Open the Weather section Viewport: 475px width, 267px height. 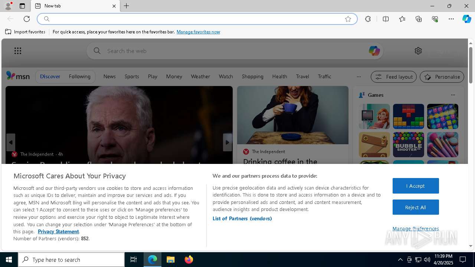[x=200, y=76]
